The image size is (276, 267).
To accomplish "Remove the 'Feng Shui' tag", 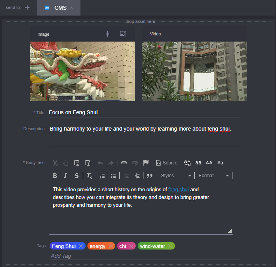I will (x=81, y=246).
